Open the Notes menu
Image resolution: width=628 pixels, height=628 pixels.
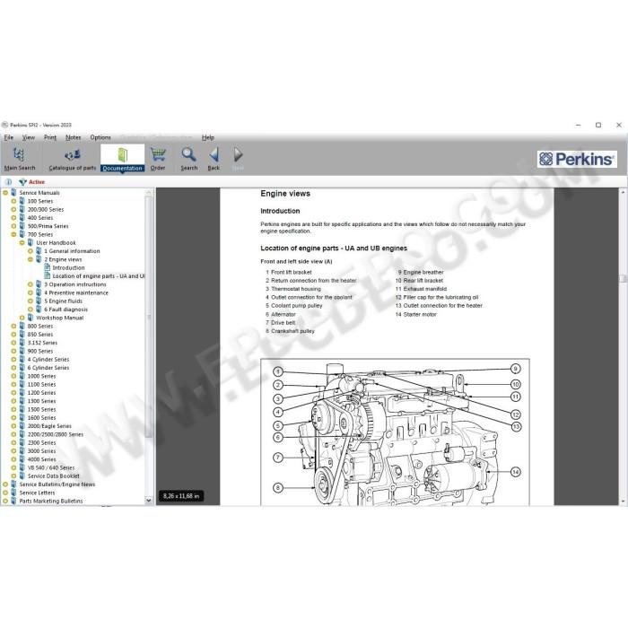coord(73,137)
